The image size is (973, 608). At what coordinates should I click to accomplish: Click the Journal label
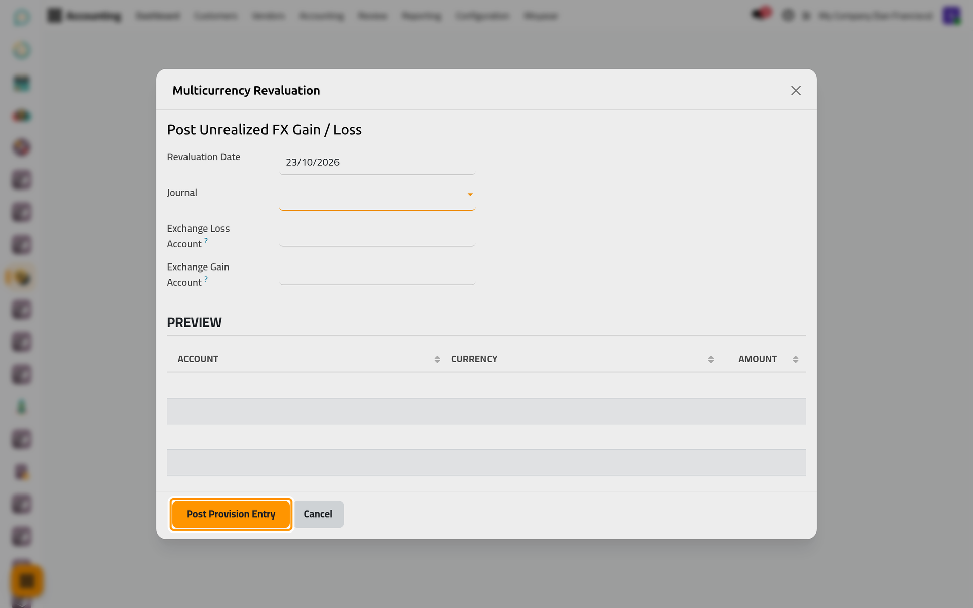(182, 193)
